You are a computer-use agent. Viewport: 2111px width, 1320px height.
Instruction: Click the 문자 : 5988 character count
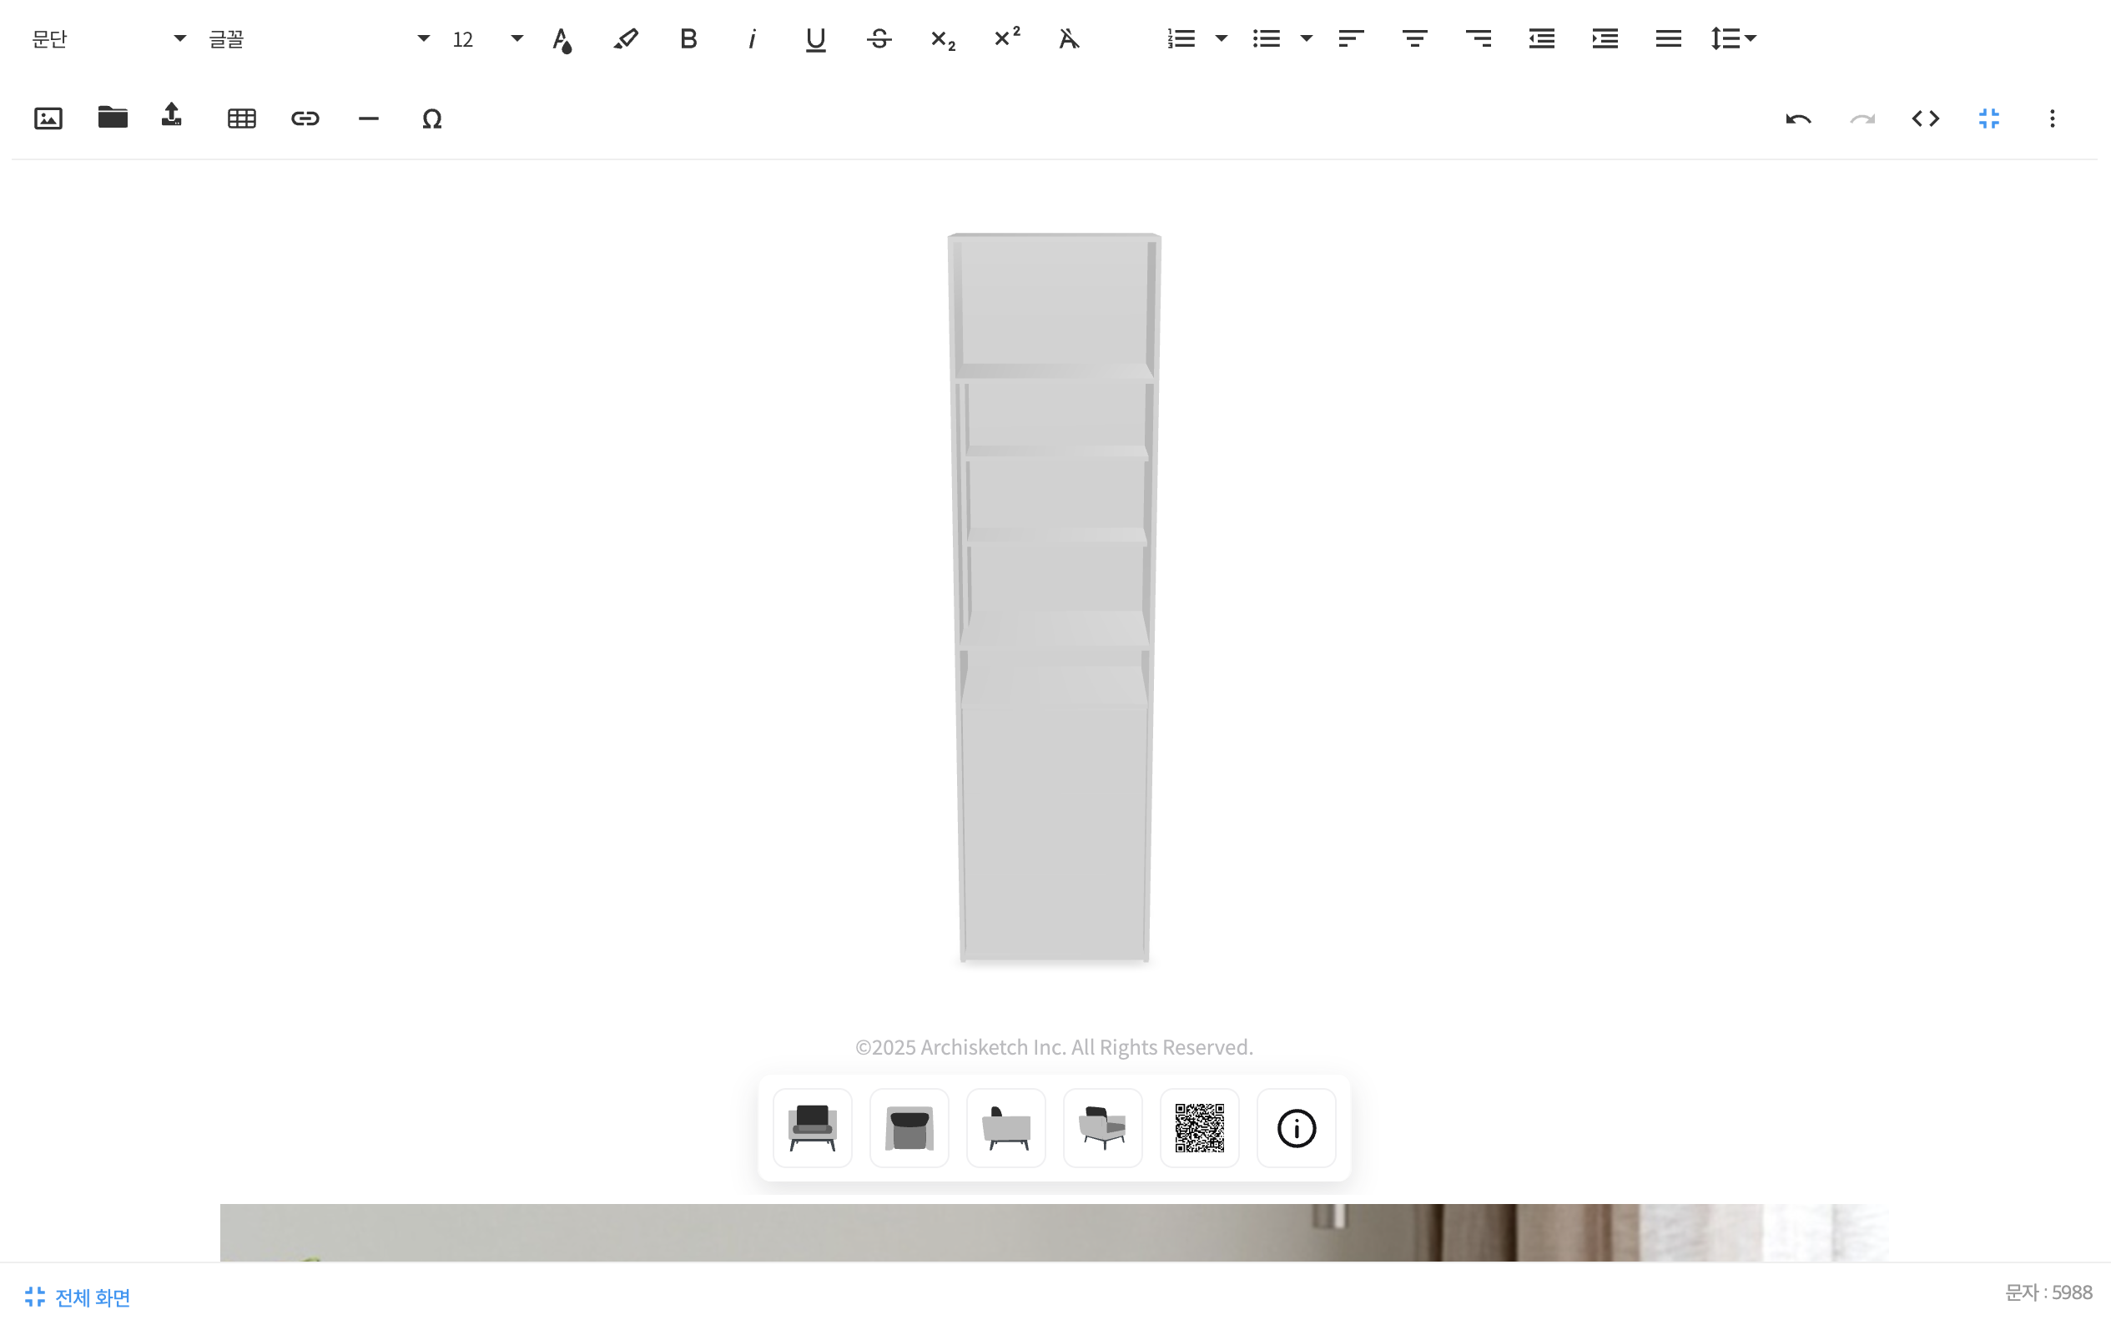pos(2048,1292)
